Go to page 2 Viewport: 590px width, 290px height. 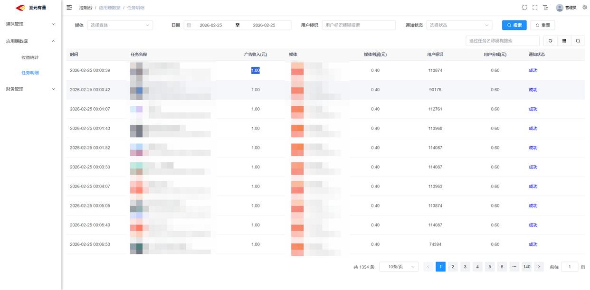pyautogui.click(x=453, y=267)
